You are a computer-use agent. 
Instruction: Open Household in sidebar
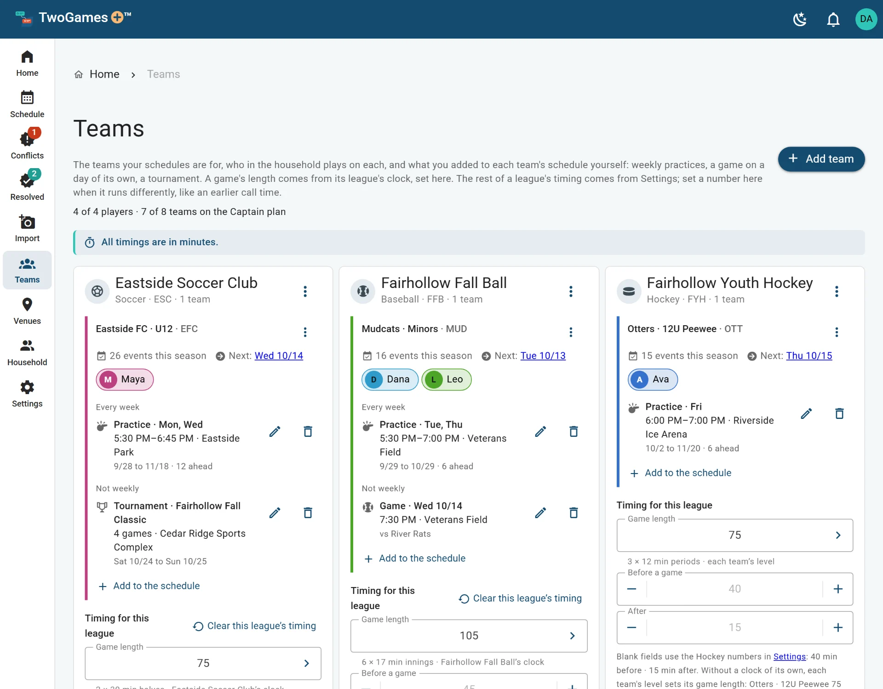coord(27,352)
